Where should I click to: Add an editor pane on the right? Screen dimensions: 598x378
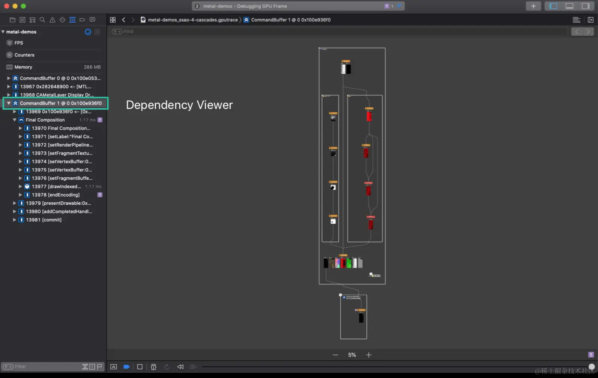point(590,20)
